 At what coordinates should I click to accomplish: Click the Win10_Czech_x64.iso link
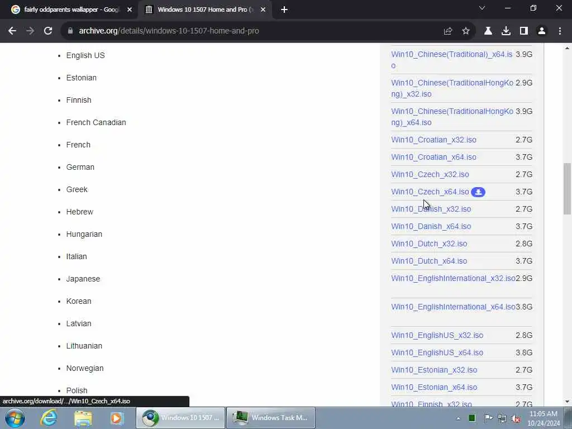[x=430, y=192]
